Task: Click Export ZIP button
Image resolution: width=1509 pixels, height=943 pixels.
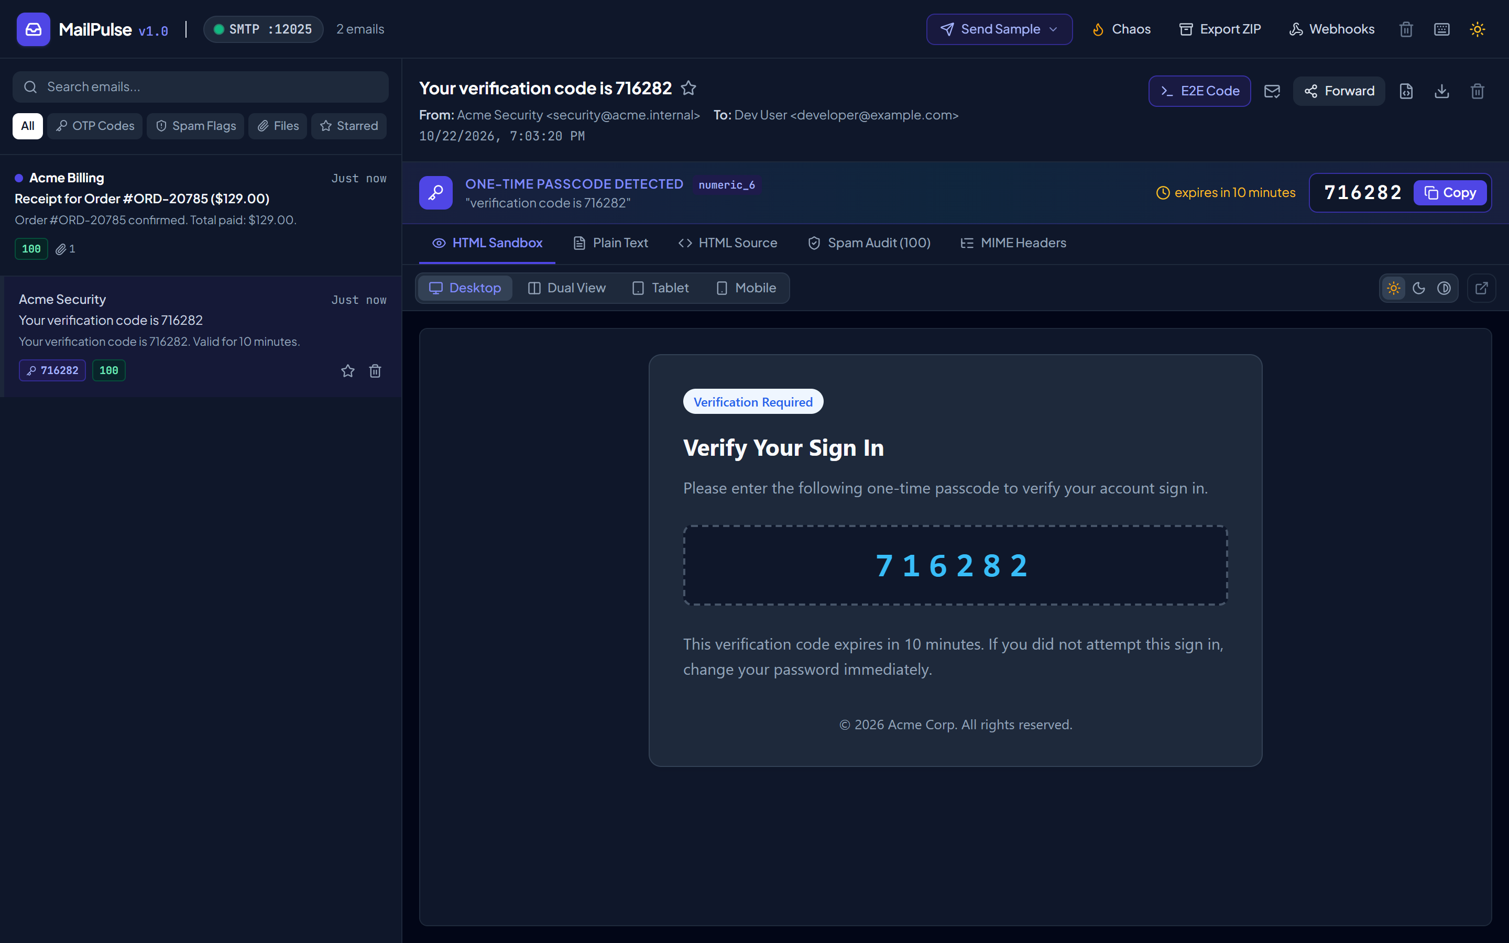Action: 1220,29
